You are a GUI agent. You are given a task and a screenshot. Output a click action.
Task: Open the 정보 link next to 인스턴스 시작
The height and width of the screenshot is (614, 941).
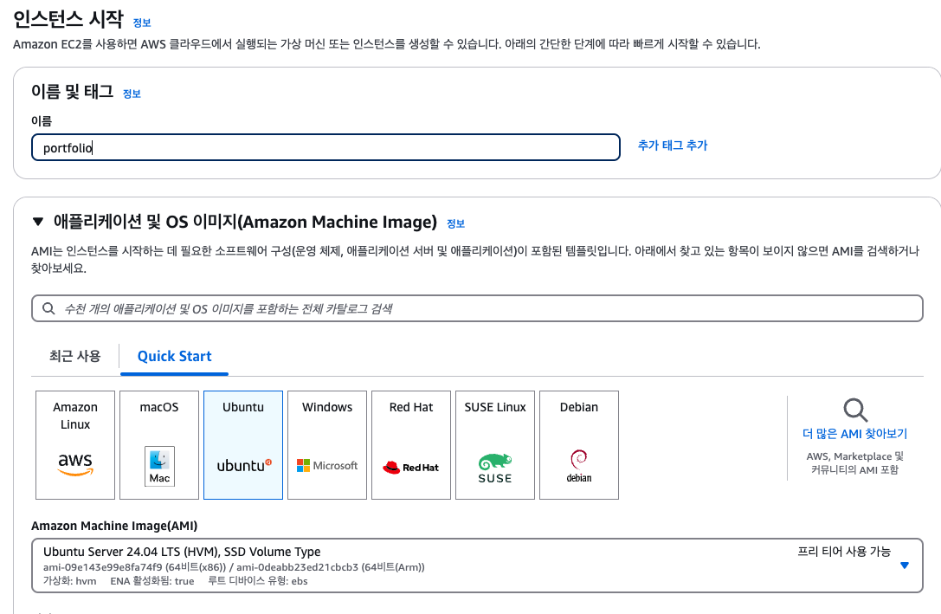point(142,23)
